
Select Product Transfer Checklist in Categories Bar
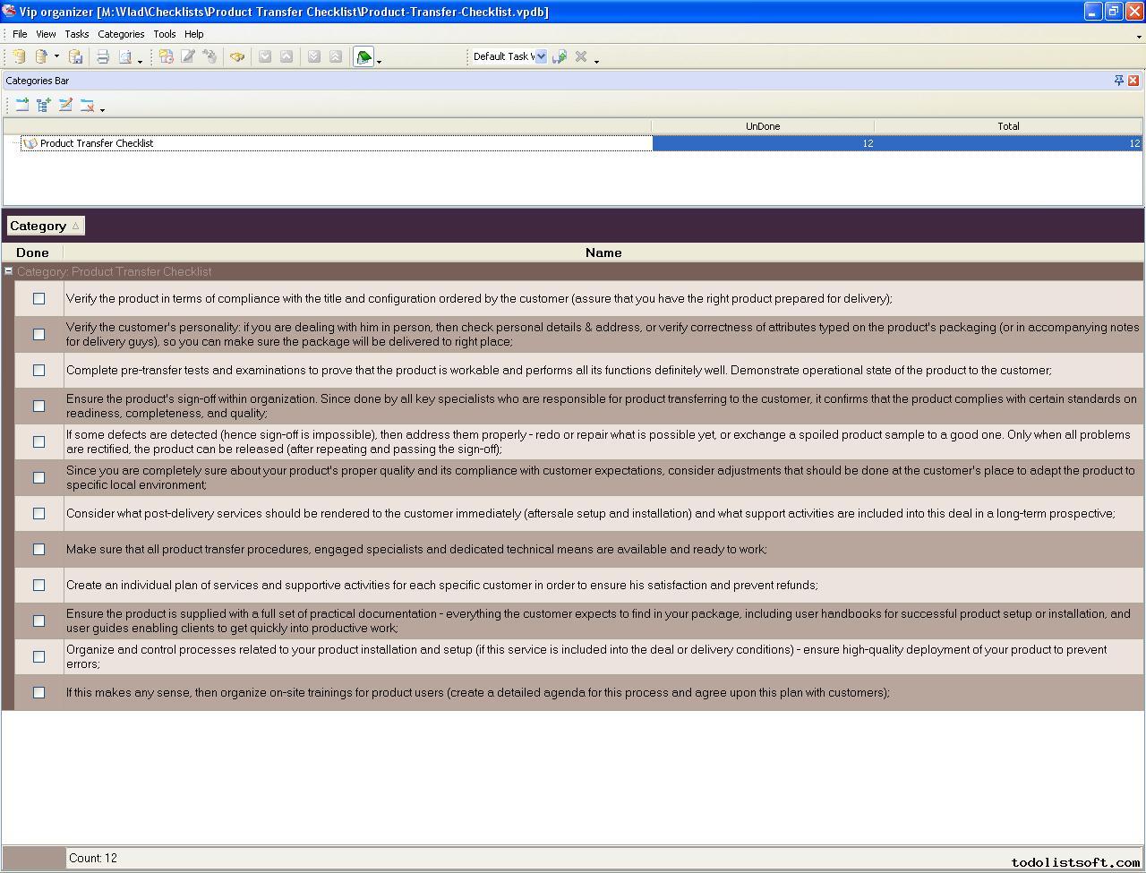pyautogui.click(x=97, y=143)
